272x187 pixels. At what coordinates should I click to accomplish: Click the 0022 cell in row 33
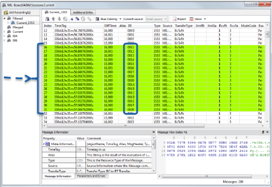click(131, 118)
